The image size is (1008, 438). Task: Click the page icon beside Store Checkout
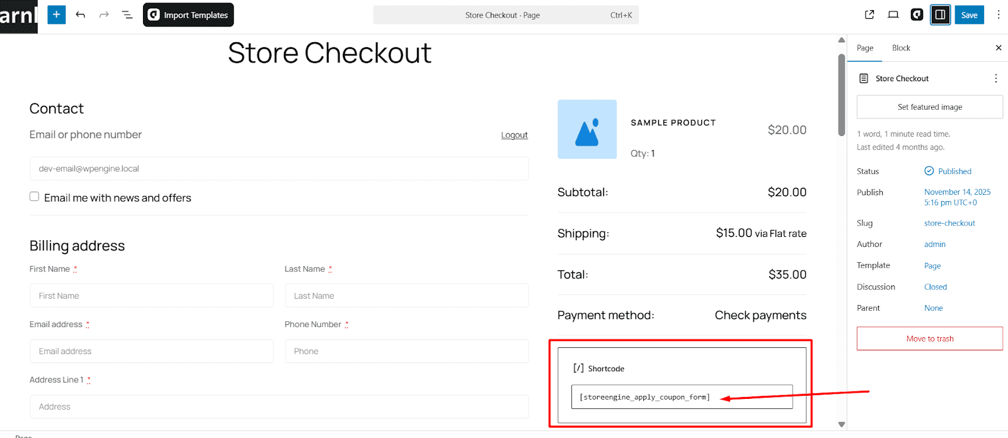[864, 78]
